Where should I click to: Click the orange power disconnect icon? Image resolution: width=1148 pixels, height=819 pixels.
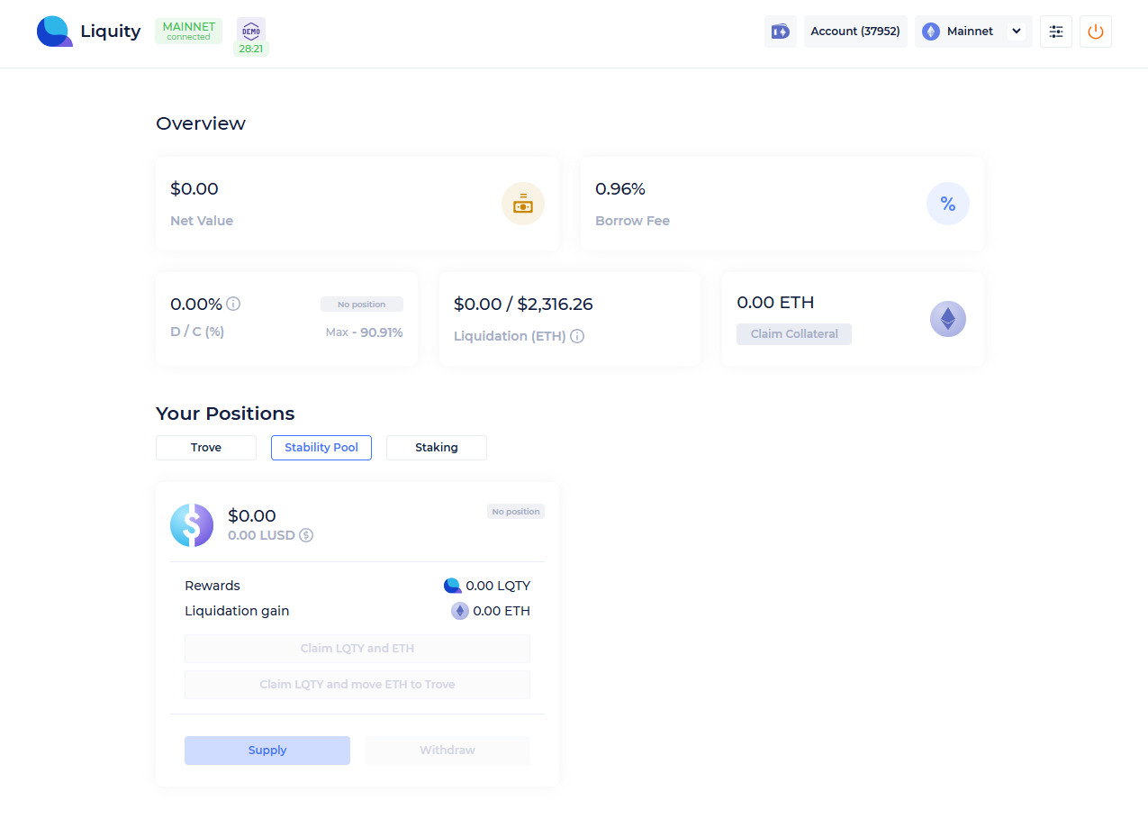pyautogui.click(x=1095, y=32)
